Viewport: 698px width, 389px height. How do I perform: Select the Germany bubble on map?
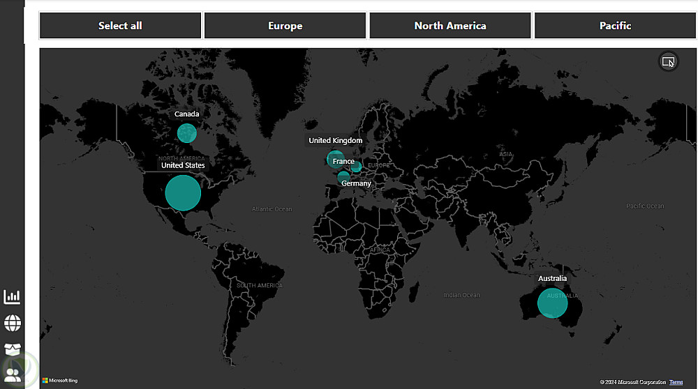coord(356,167)
